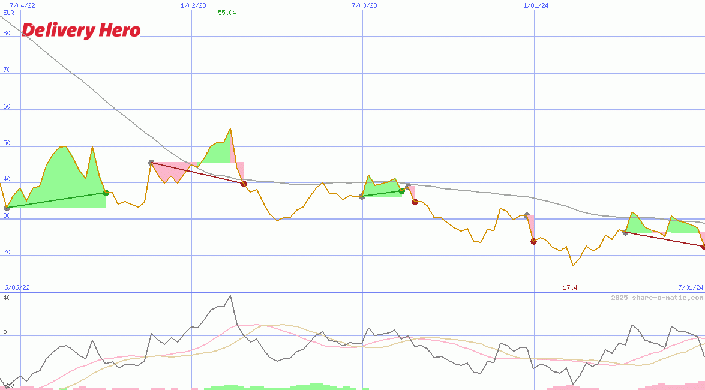Click the gray start dot of first green trend line
This screenshot has height=390, width=705.
pyautogui.click(x=6, y=208)
